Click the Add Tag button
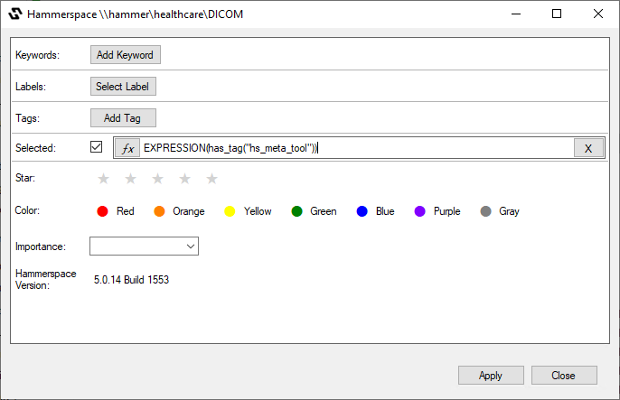Viewport: 620px width, 400px height. click(x=123, y=117)
